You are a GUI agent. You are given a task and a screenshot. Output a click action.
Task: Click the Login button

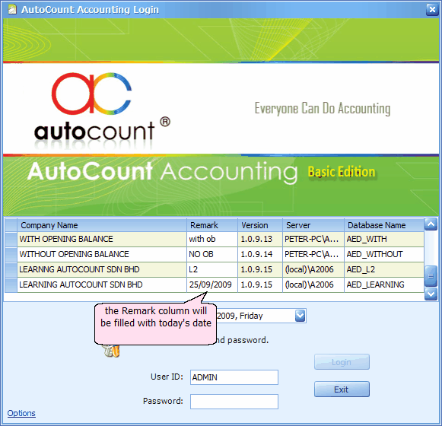click(342, 362)
